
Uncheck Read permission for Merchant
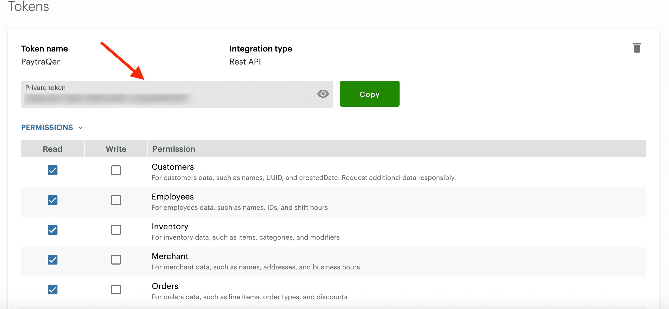click(x=52, y=260)
